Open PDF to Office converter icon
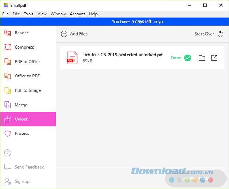 click(x=7, y=62)
